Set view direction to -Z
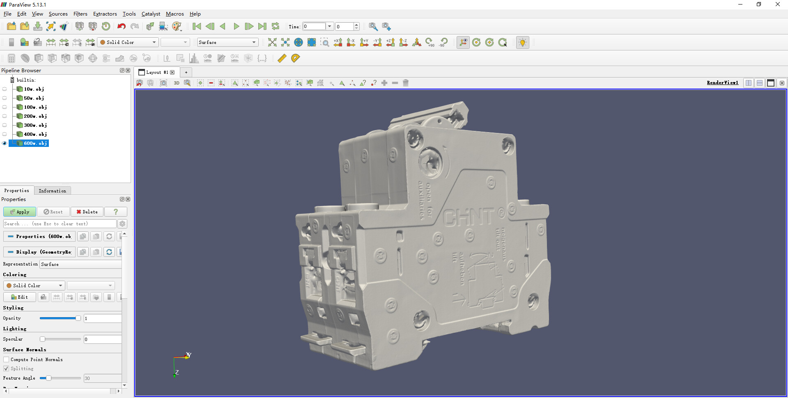The image size is (788, 398). [404, 42]
